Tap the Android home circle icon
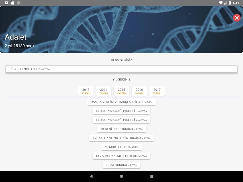This screenshot has height=182, width=243. (x=121, y=176)
